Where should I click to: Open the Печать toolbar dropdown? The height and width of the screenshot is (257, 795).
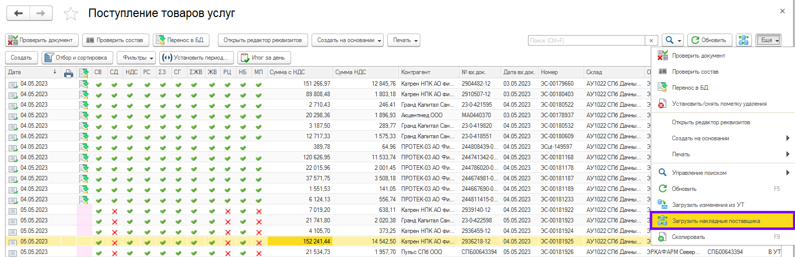coord(404,40)
